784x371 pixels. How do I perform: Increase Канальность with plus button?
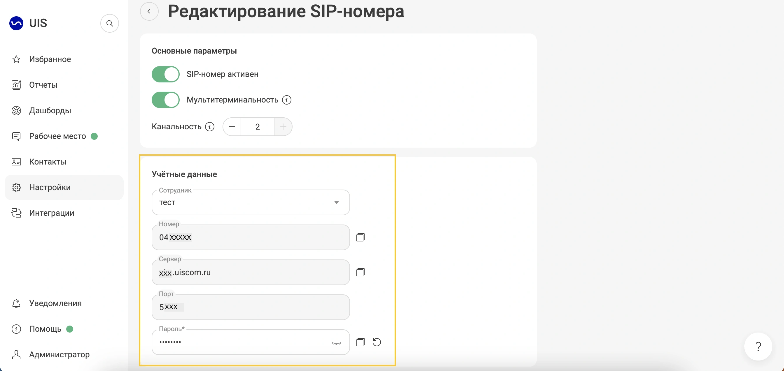click(283, 127)
